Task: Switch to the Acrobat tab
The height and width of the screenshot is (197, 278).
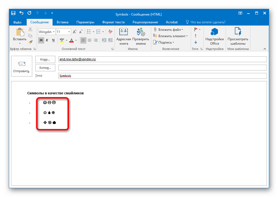Action: [x=172, y=22]
